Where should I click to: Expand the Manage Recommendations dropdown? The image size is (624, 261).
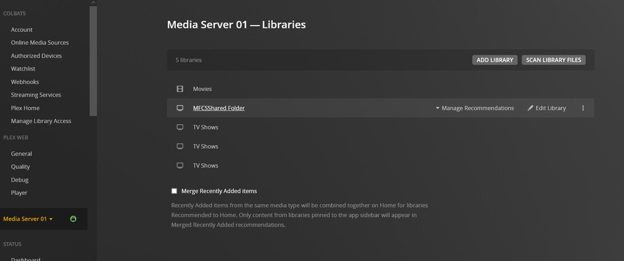[474, 108]
